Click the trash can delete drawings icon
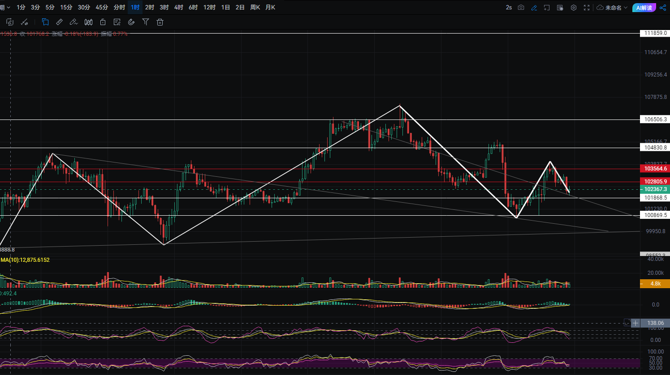670x375 pixels. [x=160, y=22]
